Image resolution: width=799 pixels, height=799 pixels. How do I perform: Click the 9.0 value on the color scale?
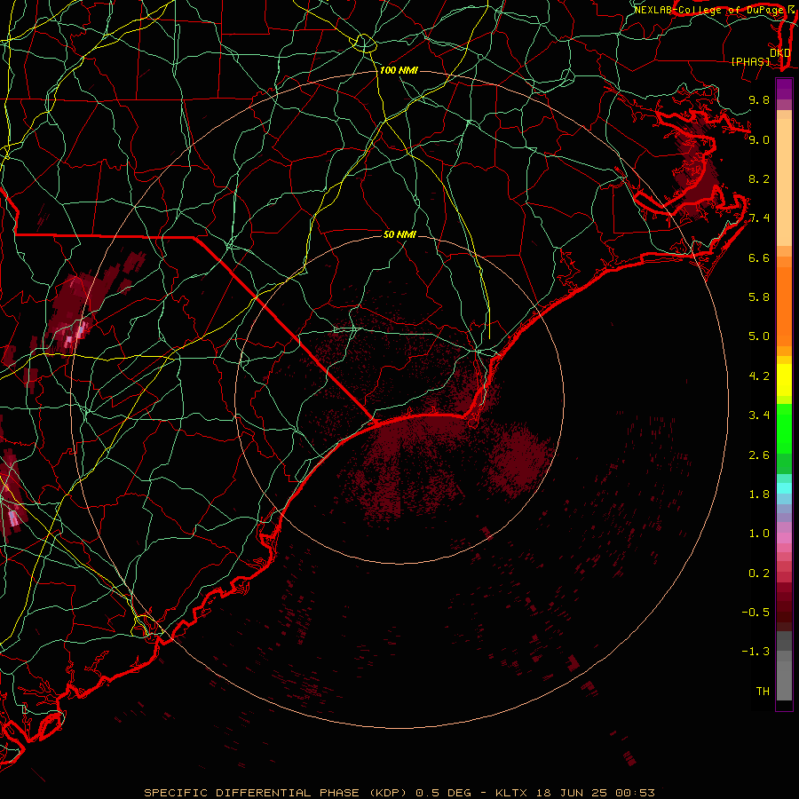759,139
